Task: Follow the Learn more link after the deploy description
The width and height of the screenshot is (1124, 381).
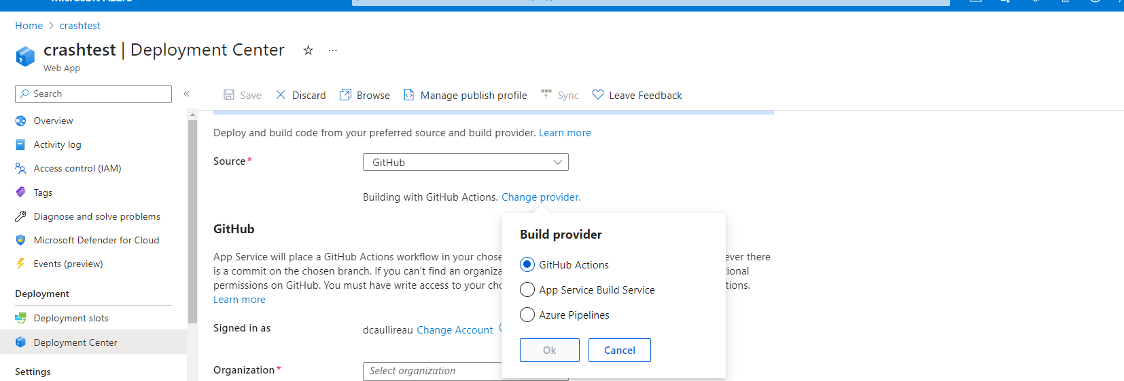Action: [565, 133]
